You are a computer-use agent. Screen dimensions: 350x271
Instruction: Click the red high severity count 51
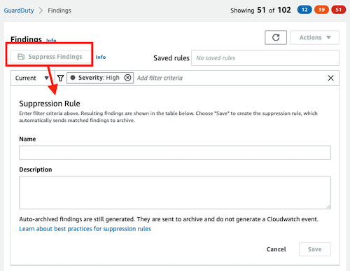click(339, 10)
